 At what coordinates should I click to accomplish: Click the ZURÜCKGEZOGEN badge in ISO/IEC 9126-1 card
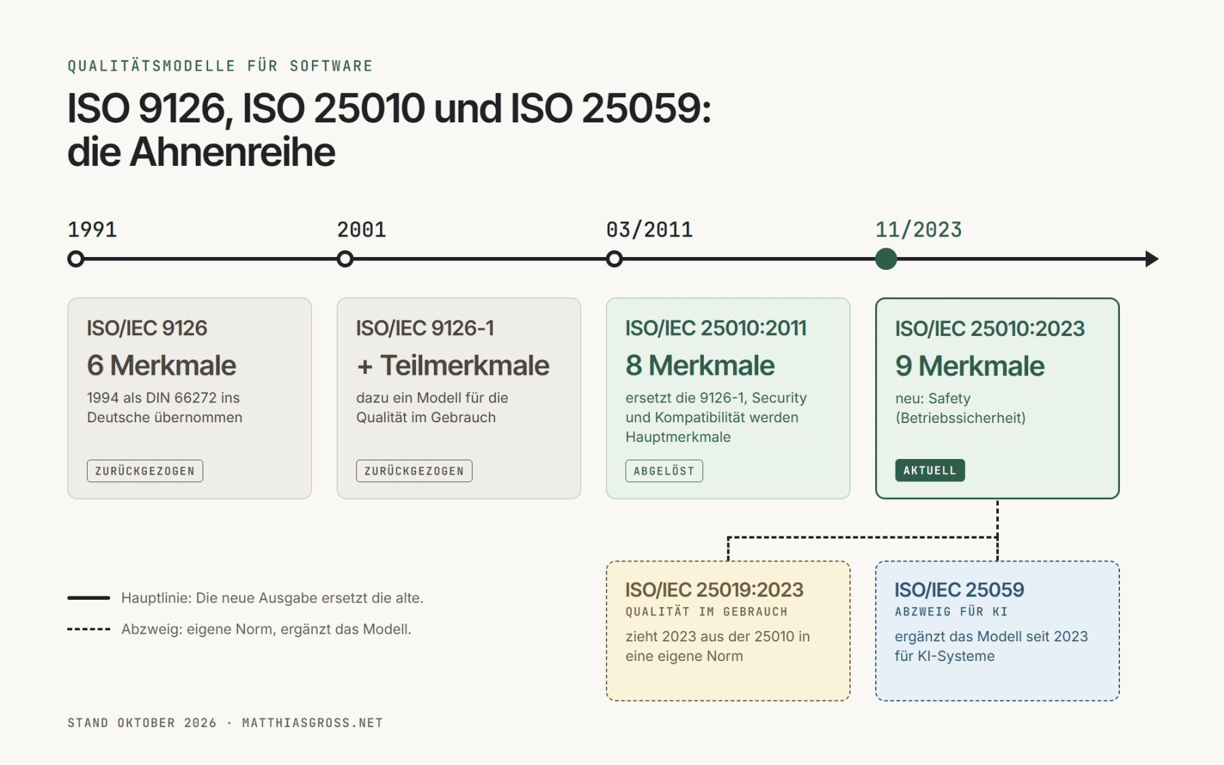[414, 471]
